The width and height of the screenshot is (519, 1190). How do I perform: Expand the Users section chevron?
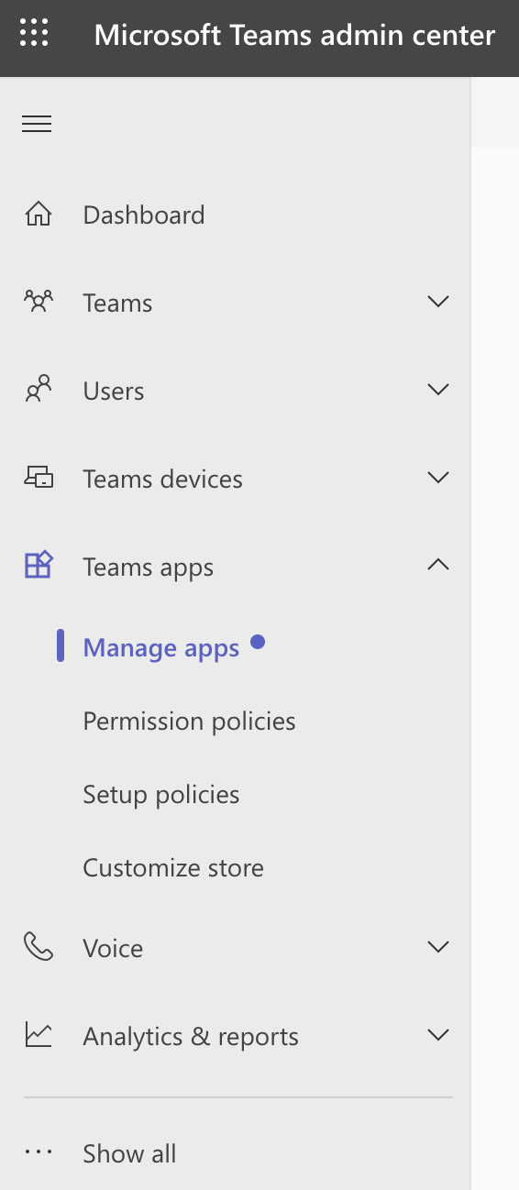click(x=438, y=390)
